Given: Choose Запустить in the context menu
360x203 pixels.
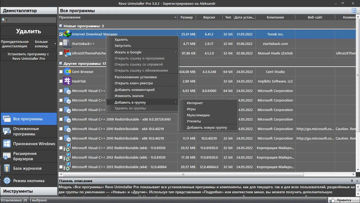Looking at the screenshot, I should click(142, 45).
